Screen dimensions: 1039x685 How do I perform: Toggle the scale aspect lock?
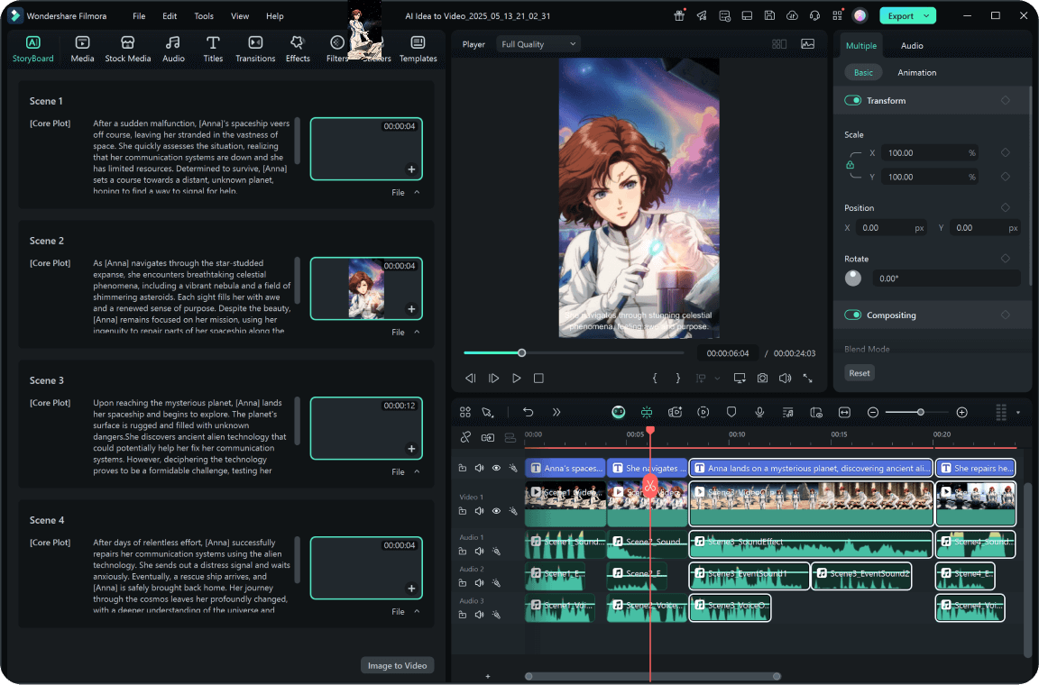coord(851,165)
